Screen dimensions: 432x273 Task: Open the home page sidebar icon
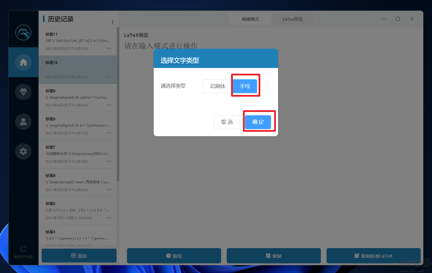pos(23,62)
